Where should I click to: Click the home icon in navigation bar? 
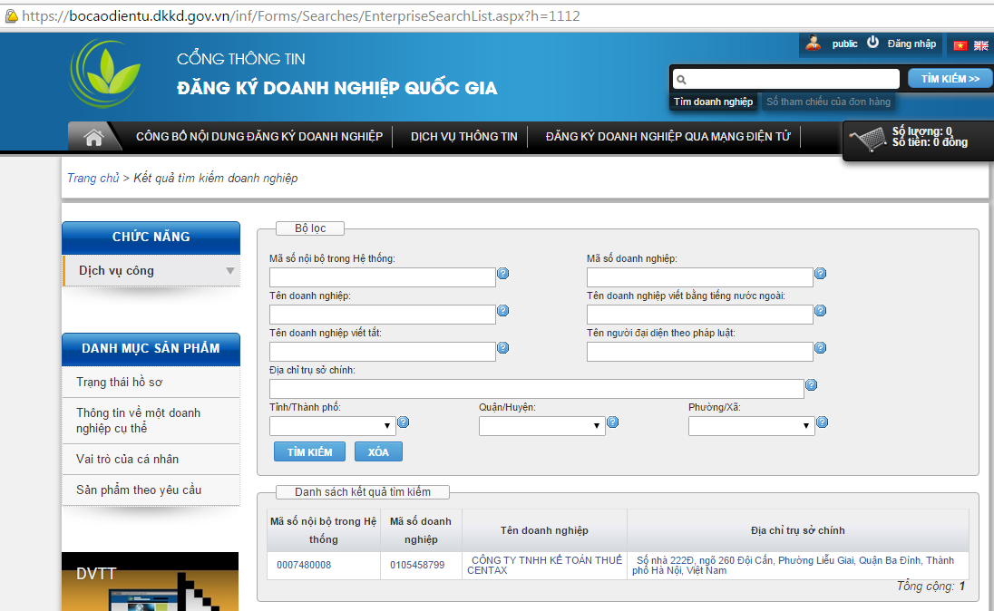coord(93,137)
